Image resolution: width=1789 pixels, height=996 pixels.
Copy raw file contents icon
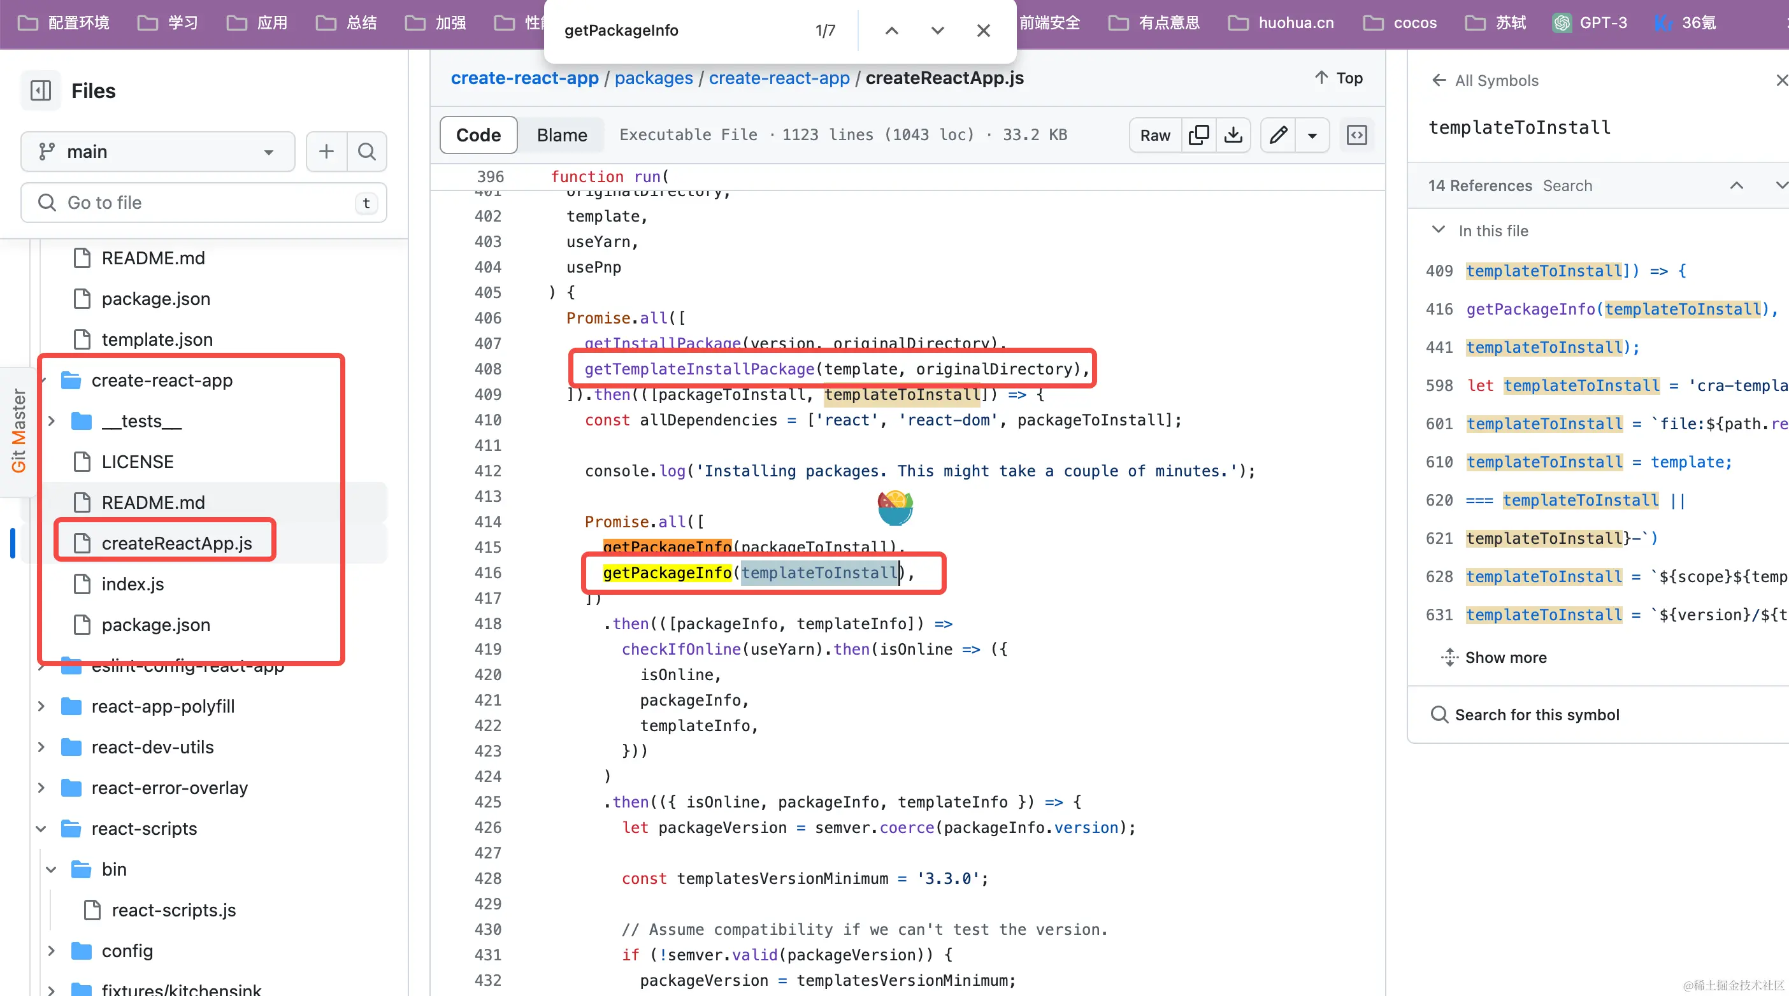[1198, 134]
